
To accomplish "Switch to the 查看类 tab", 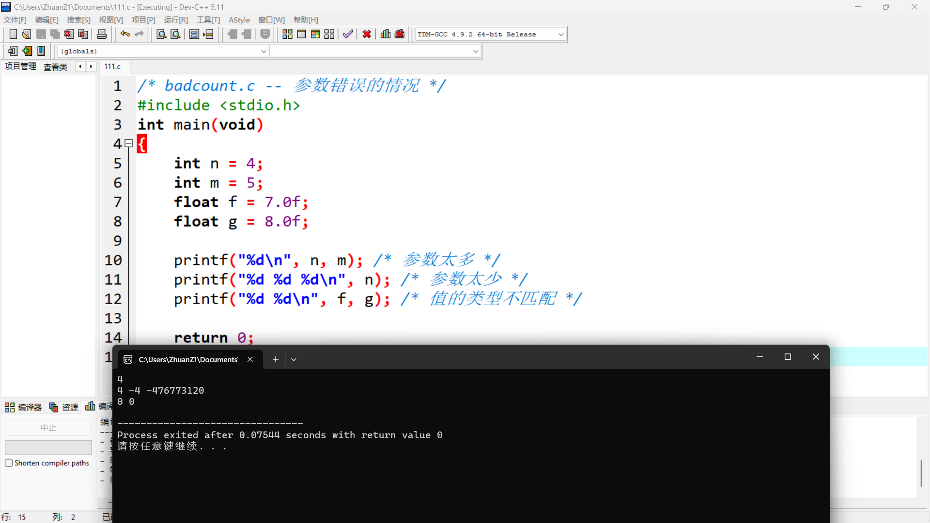I will (x=55, y=67).
